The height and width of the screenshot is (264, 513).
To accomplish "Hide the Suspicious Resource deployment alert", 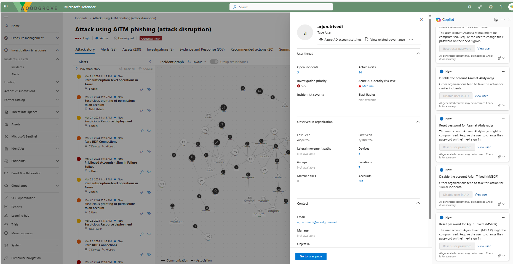I will click(x=149, y=131).
